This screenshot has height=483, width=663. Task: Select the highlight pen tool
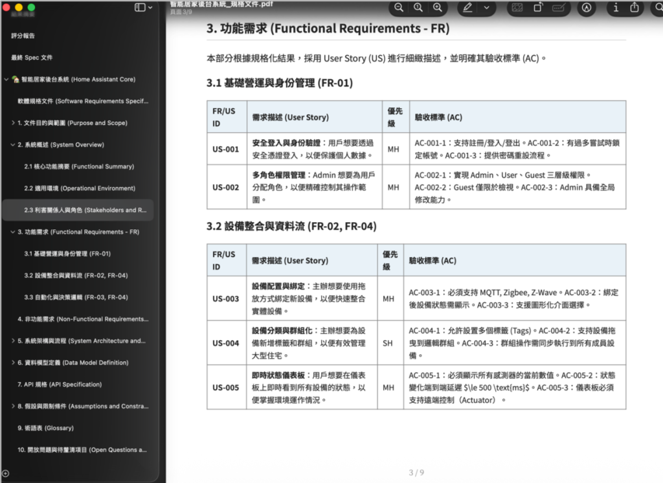[x=467, y=8]
